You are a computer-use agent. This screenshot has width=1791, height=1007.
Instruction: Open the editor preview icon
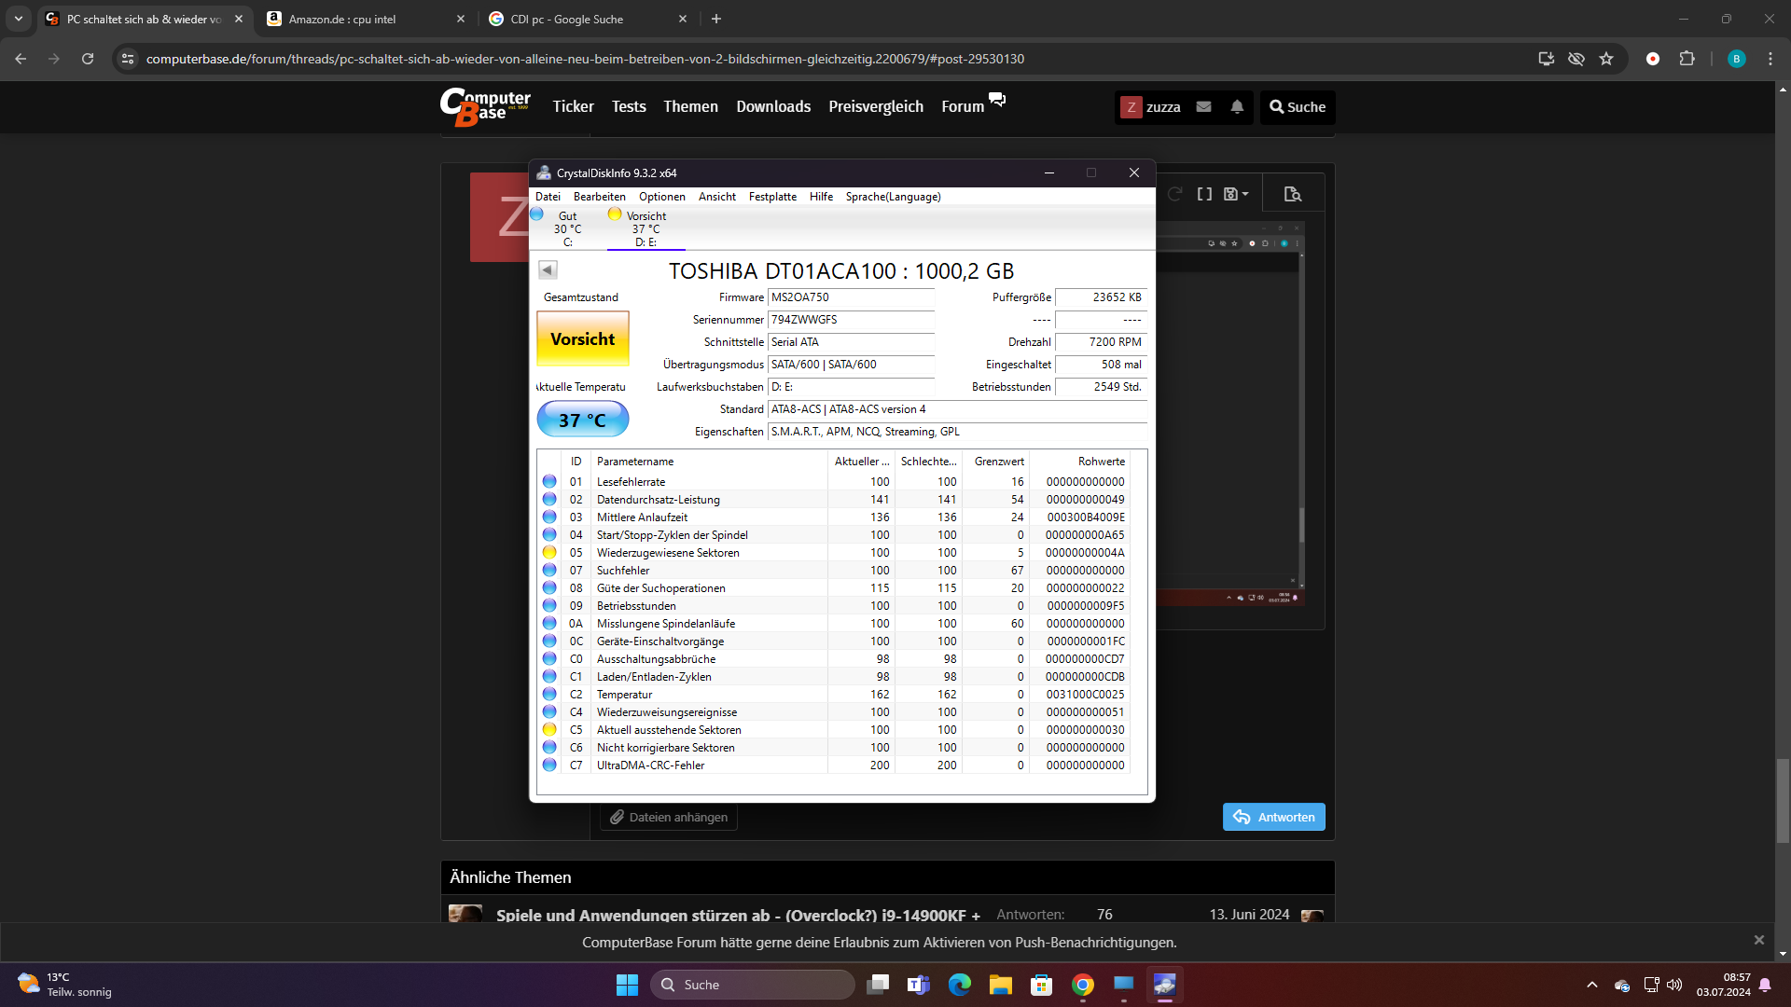(x=1292, y=194)
